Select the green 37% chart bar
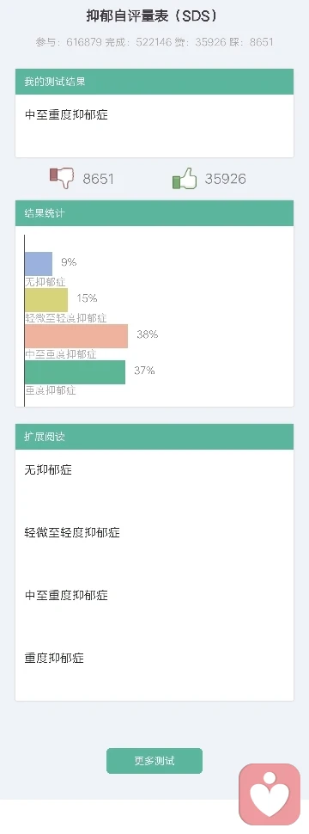 (x=75, y=372)
